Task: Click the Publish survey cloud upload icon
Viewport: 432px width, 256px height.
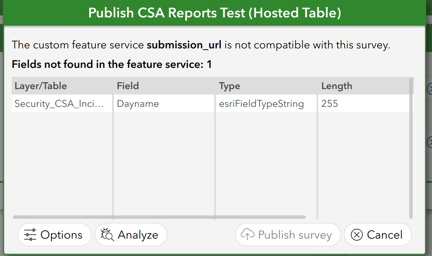Action: (x=248, y=235)
